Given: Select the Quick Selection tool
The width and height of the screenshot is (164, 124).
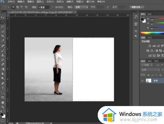Looking at the screenshot, I should pos(3,31).
